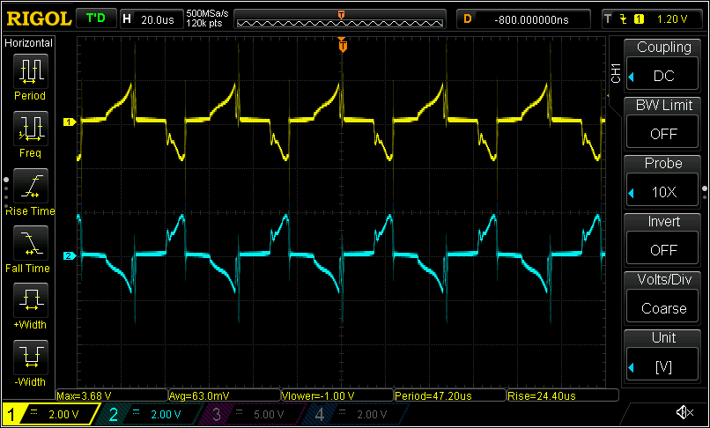Click the T'D trigger status indicator
This screenshot has height=428, width=710.
(x=96, y=18)
